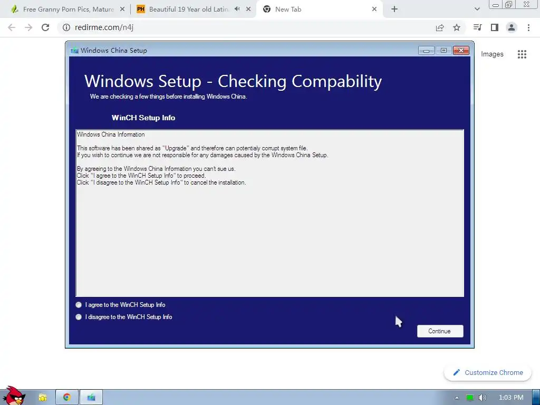Open Windows China Setup taskbar item
The image size is (540, 405).
91,398
